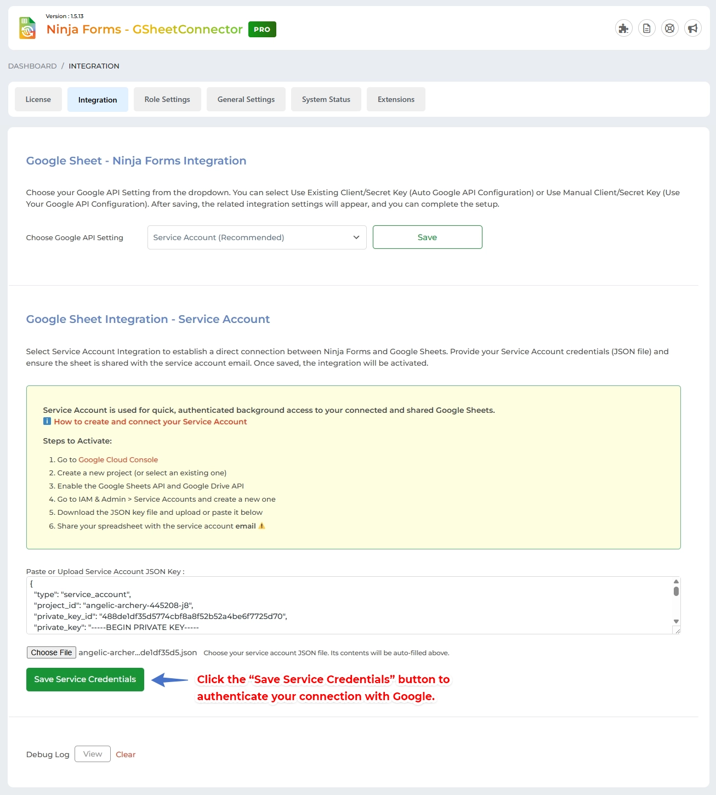Screen dimensions: 716x795
Task: Switch to the License tab
Action: (x=38, y=99)
